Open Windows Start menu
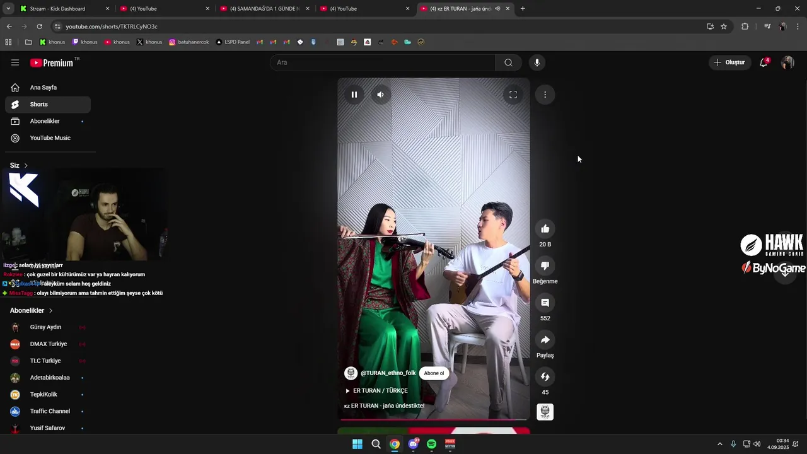 coord(357,444)
